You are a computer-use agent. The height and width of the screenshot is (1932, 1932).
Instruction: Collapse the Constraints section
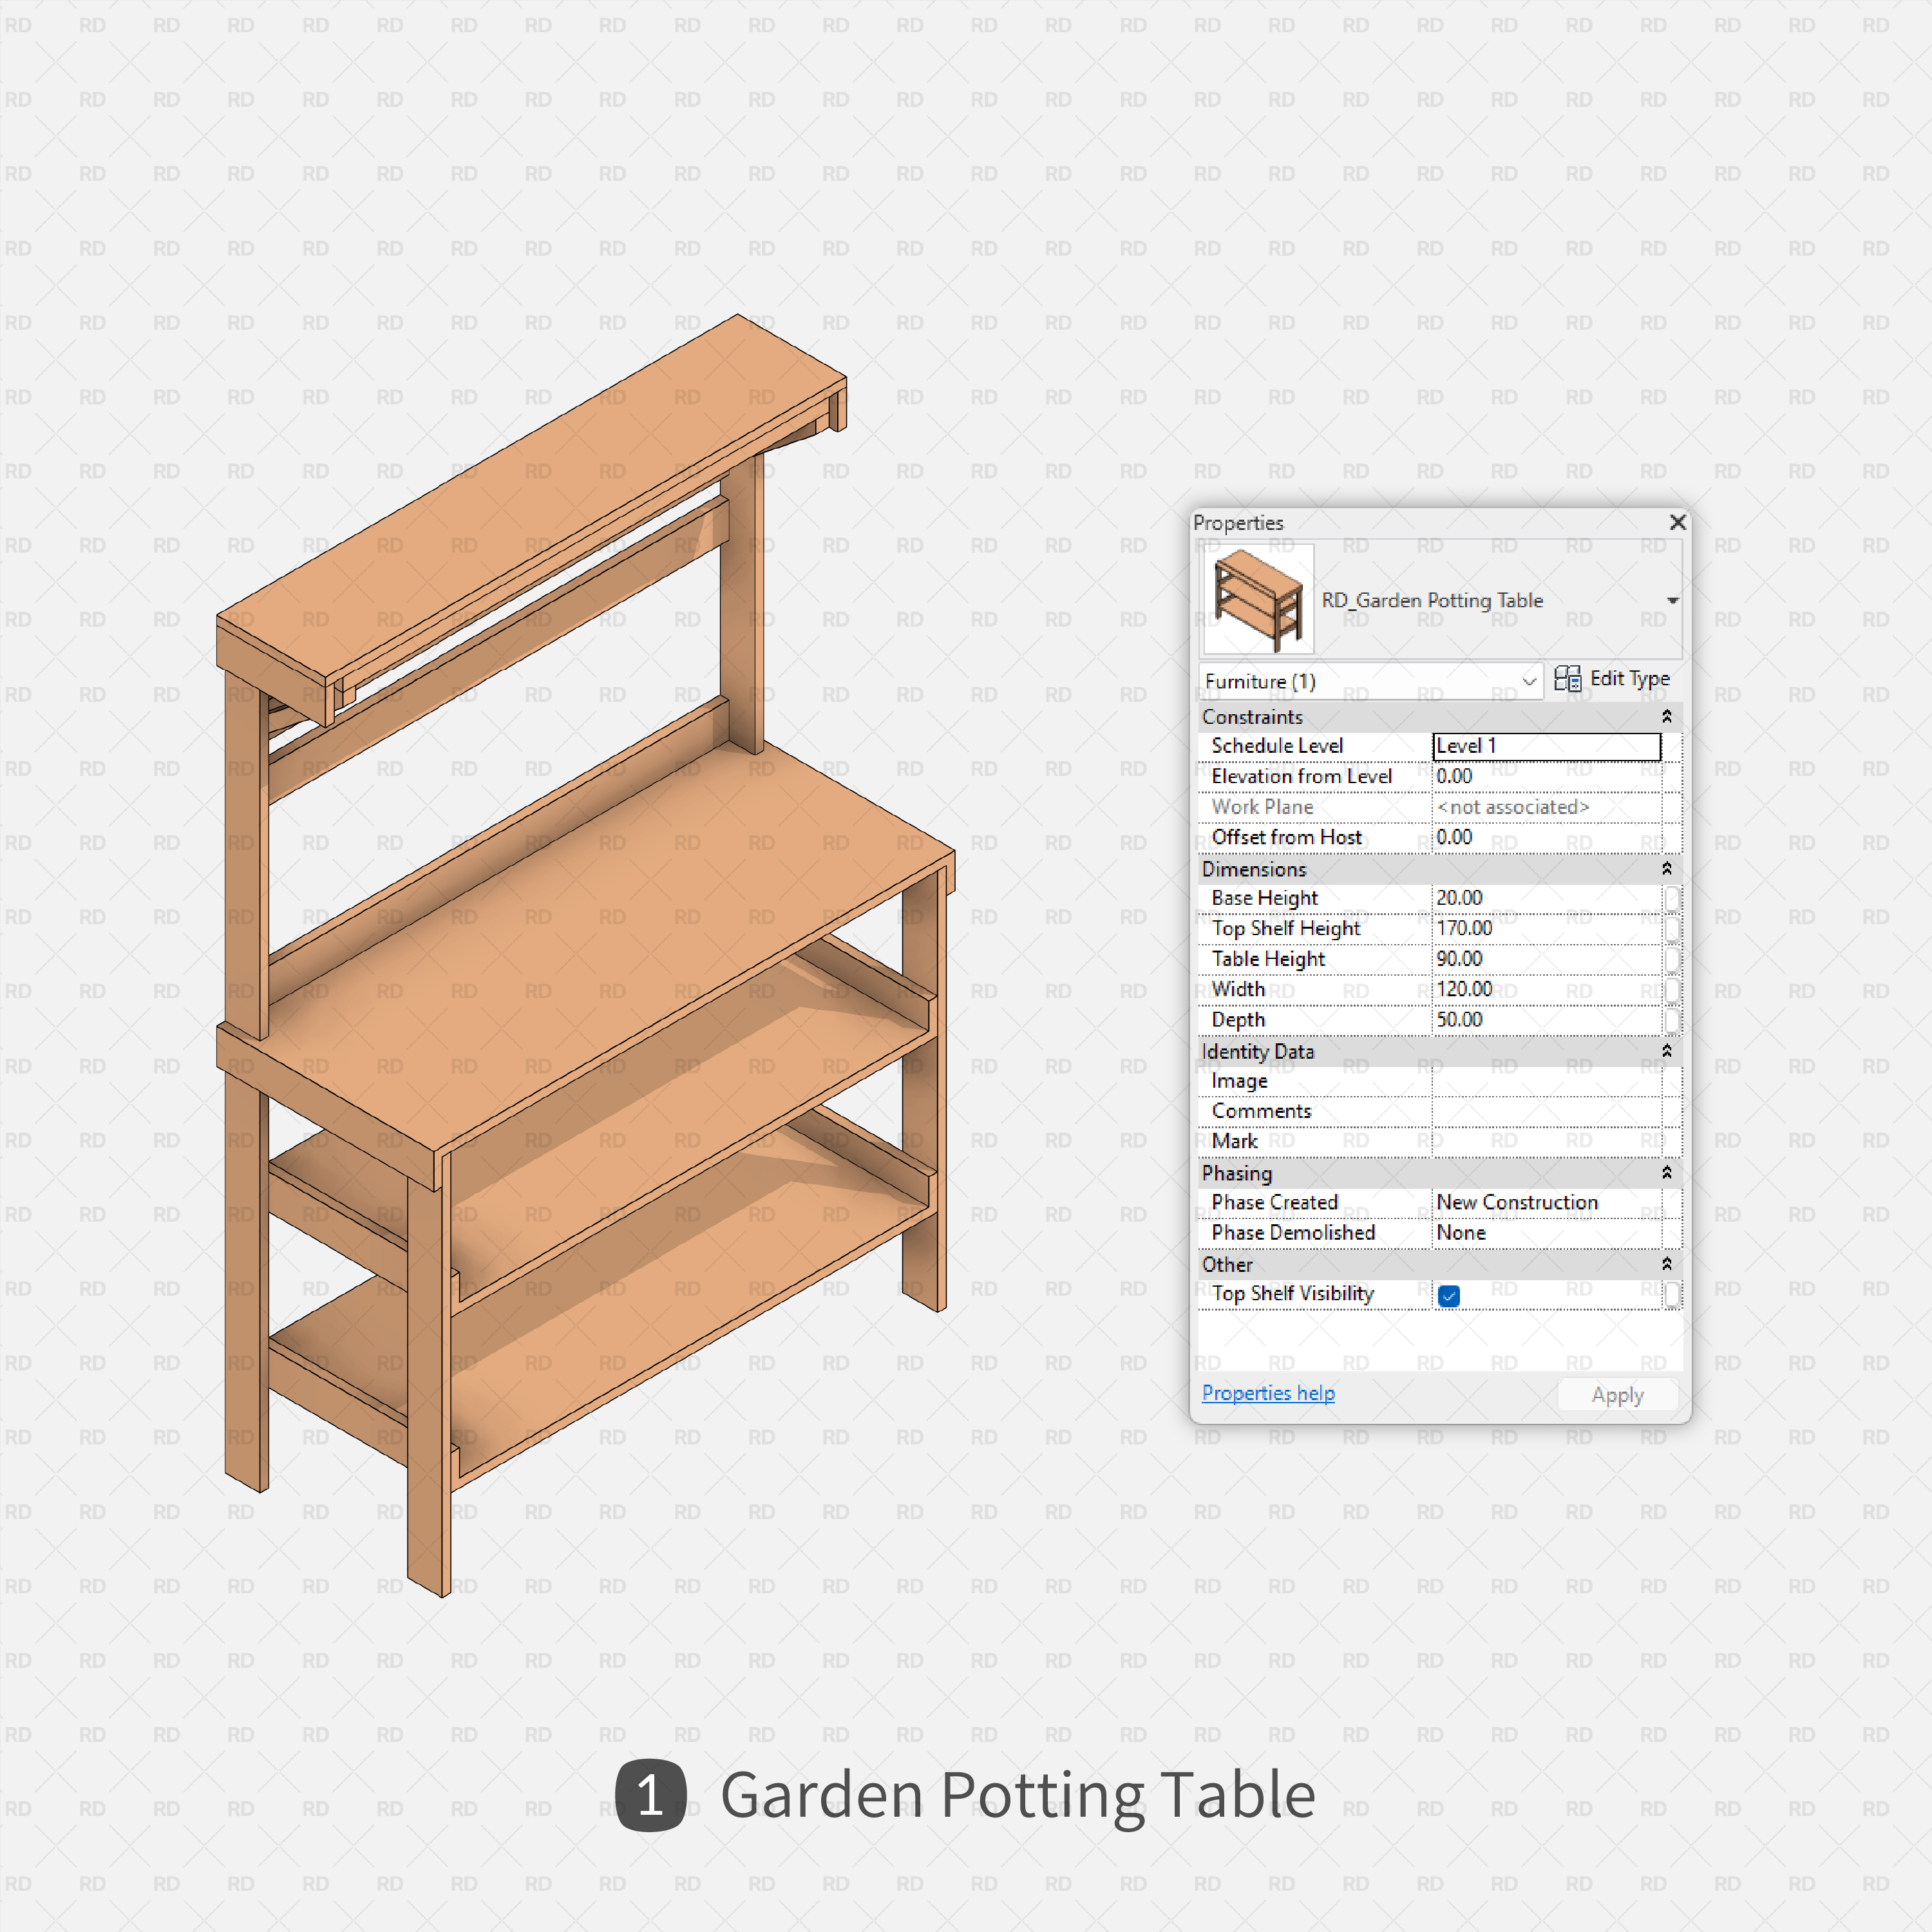pyautogui.click(x=1666, y=716)
